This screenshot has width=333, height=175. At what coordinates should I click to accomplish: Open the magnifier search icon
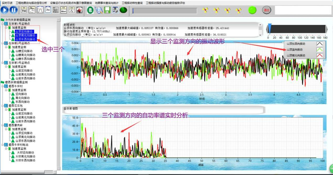98,10
